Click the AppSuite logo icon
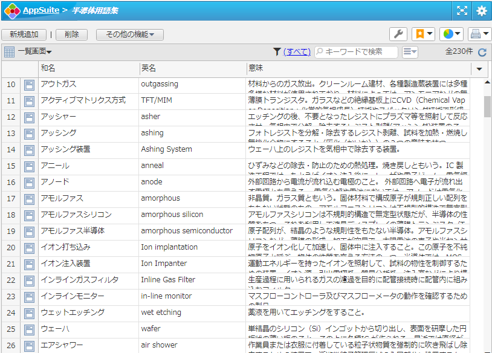This screenshot has width=492, height=353. tap(11, 10)
